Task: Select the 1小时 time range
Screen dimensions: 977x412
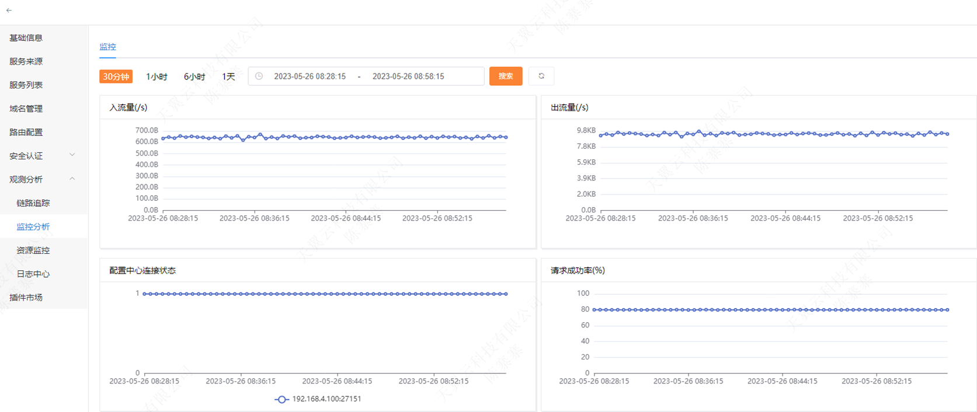Action: click(157, 76)
